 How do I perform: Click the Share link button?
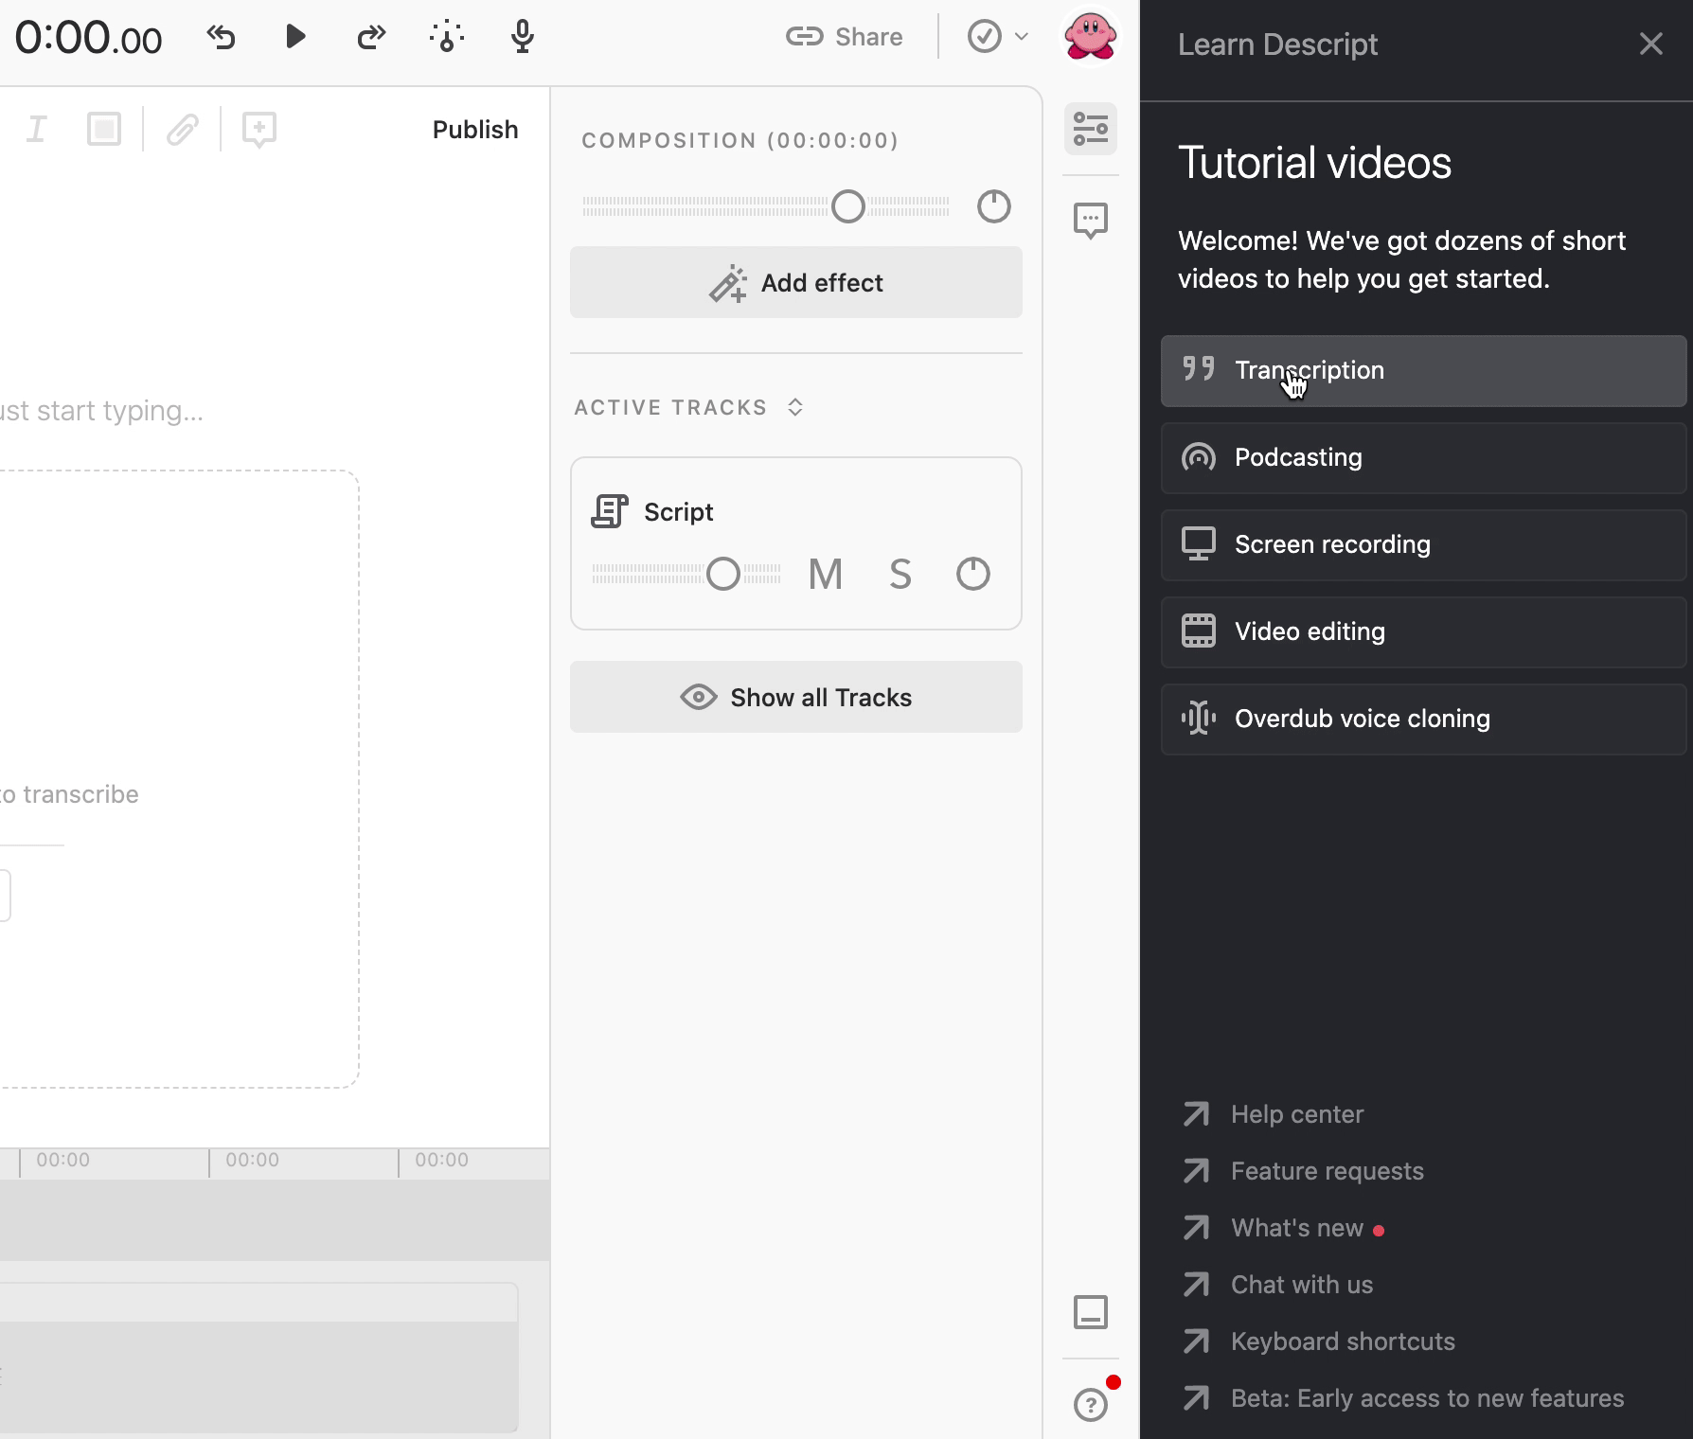[x=845, y=37]
